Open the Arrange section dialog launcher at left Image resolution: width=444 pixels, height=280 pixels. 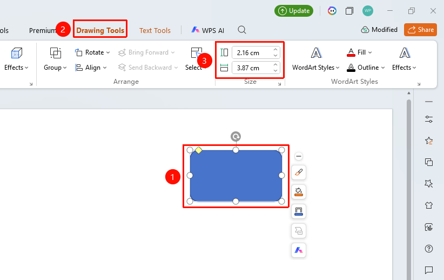(31, 84)
